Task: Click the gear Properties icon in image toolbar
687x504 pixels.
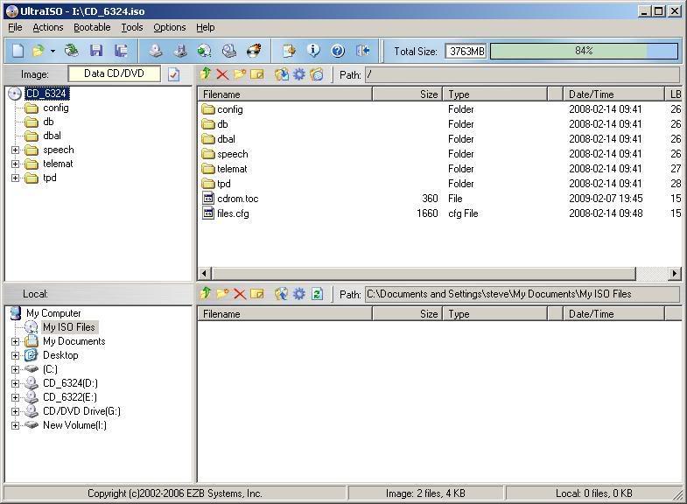Action: pos(298,74)
